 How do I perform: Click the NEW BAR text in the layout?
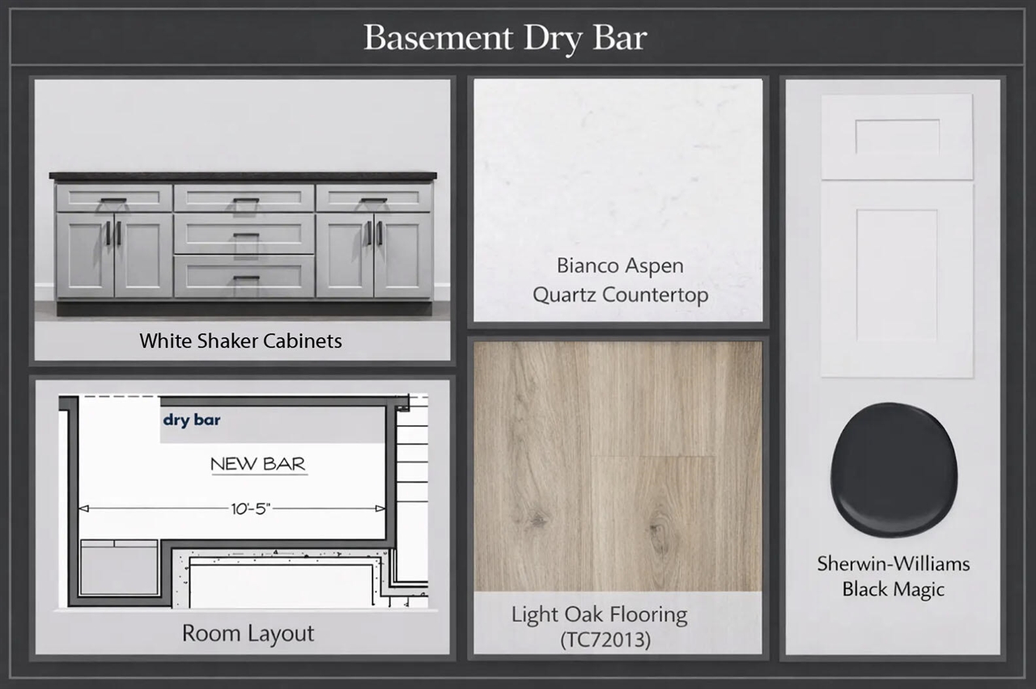pos(258,464)
